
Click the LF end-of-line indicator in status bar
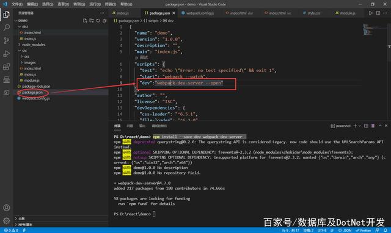pos(332,231)
